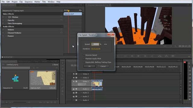Enable the Reverse Speed checkbox
The image size is (193, 108).
pos(84,55)
